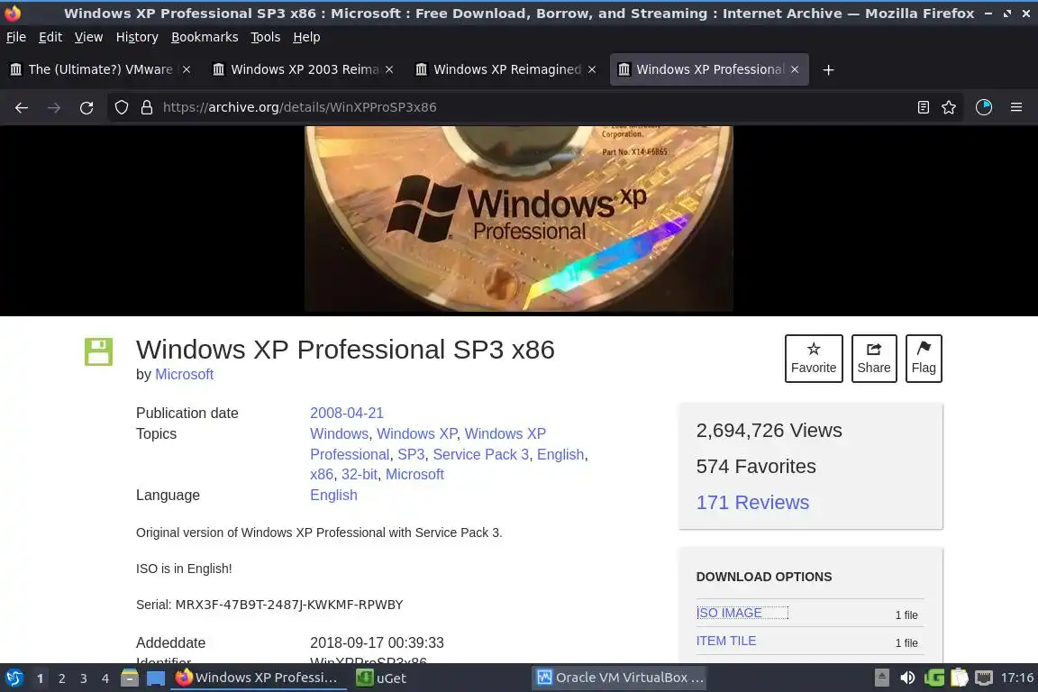Open the 171 Reviews link
This screenshot has width=1038, height=692.
(x=752, y=503)
